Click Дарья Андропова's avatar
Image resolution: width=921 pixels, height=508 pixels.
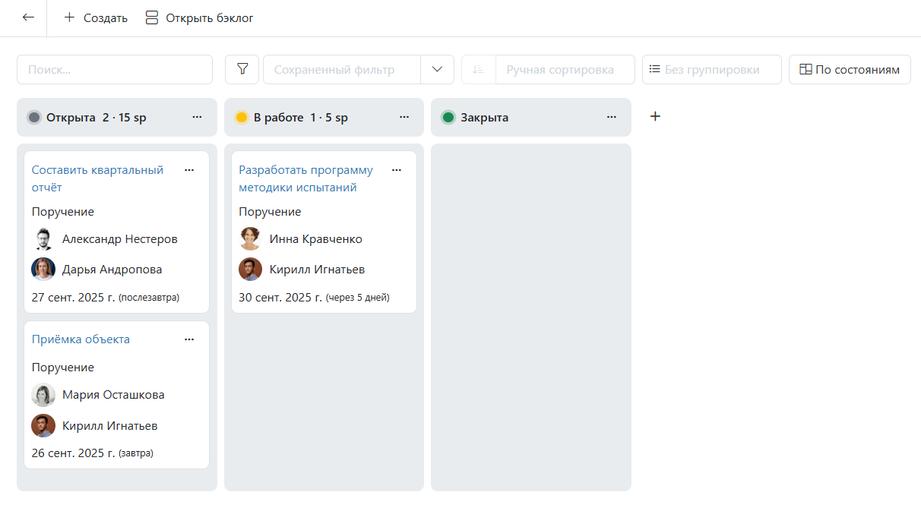(x=43, y=270)
